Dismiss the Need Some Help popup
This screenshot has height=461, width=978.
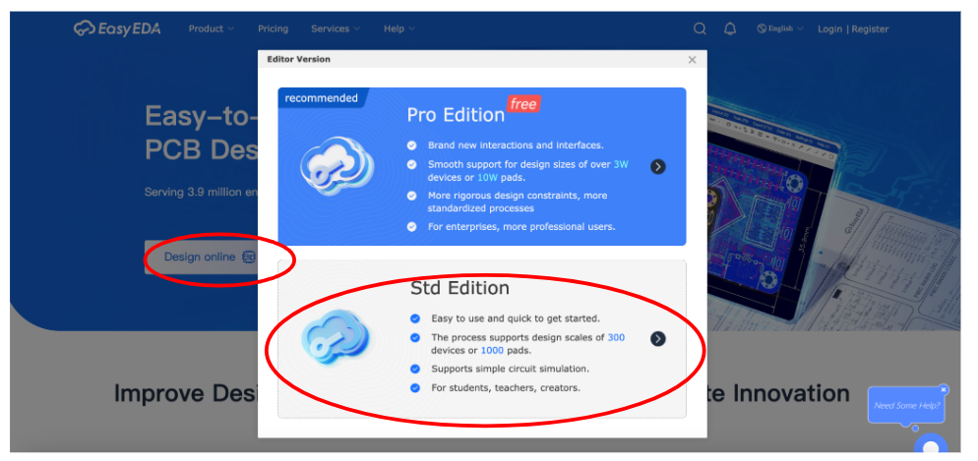point(943,389)
